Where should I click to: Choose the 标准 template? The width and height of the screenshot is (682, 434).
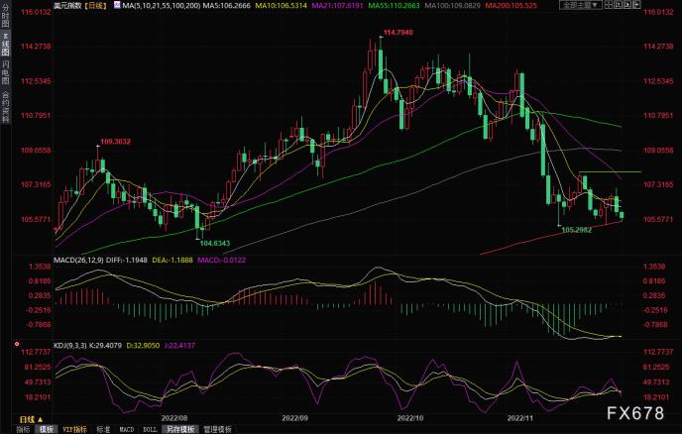coord(103,429)
